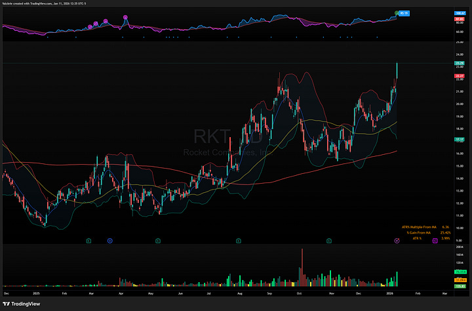Select the green 135.83 volume pane label

pos(460,286)
